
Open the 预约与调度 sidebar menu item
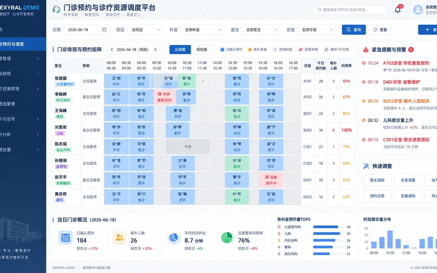click(x=23, y=44)
